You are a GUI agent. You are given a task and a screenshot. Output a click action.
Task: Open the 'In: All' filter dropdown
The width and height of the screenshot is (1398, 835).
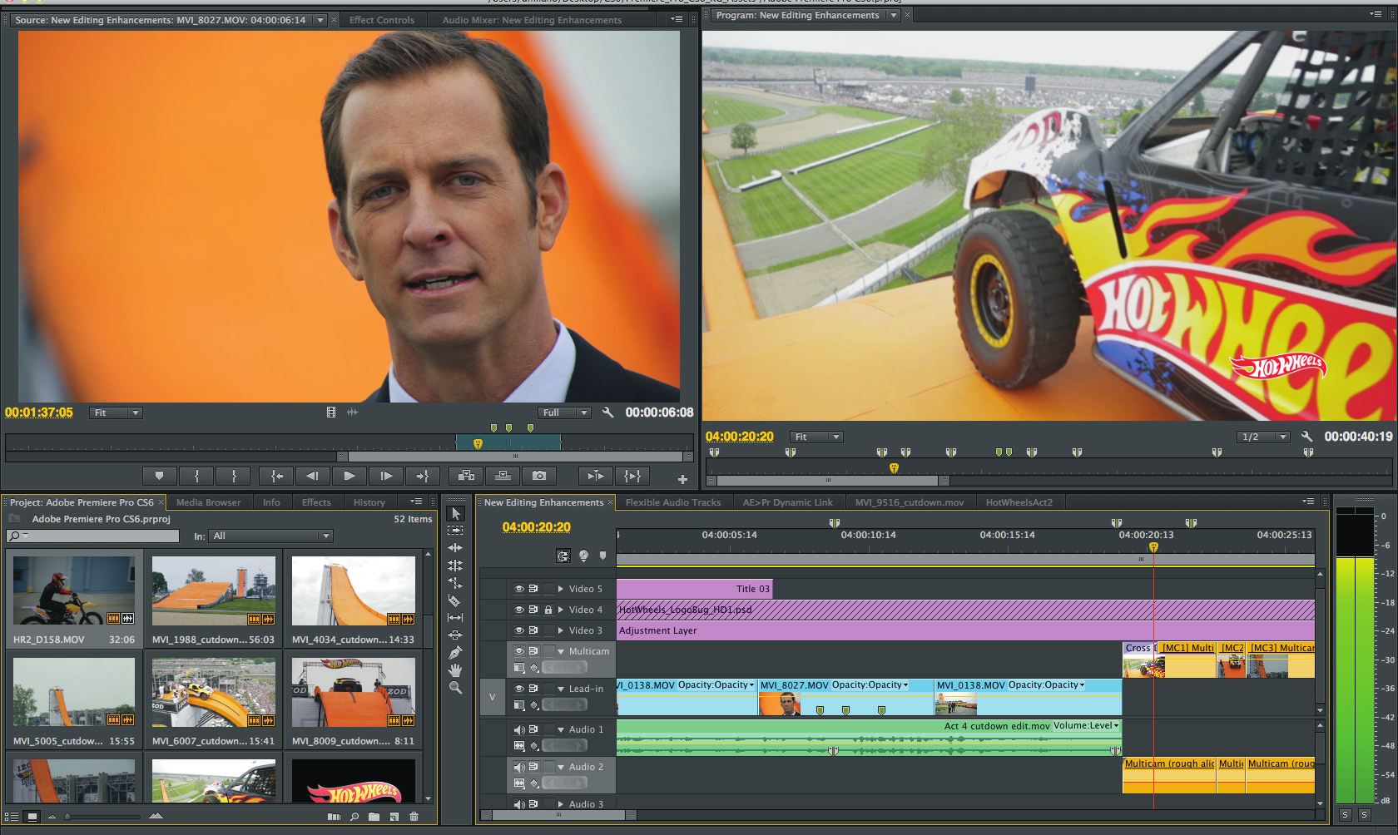click(270, 536)
